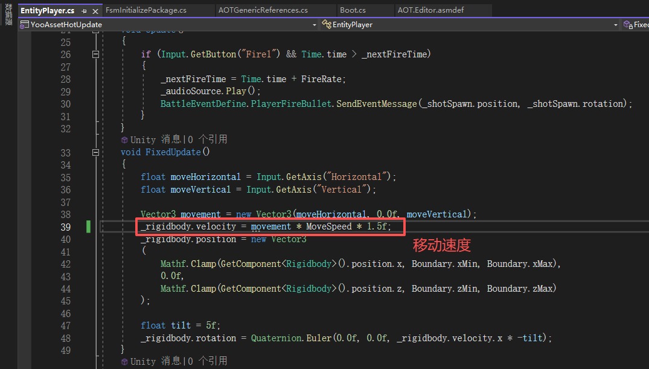Open '0 个引用' CodeLens below line 49
This screenshot has width=649, height=369.
click(208, 361)
